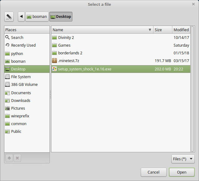Click the borderlands 2 folder icon

pyautogui.click(x=54, y=53)
